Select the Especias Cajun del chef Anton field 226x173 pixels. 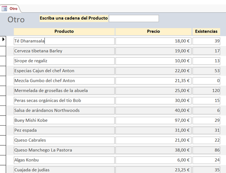click(64, 71)
